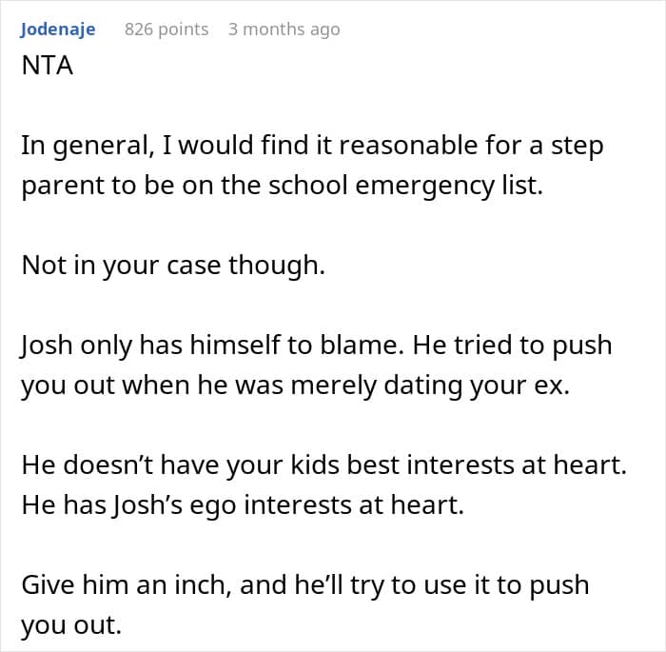Viewport: 666px width, 652px height.
Task: Select the phrase school emergency list
Action: (x=405, y=186)
